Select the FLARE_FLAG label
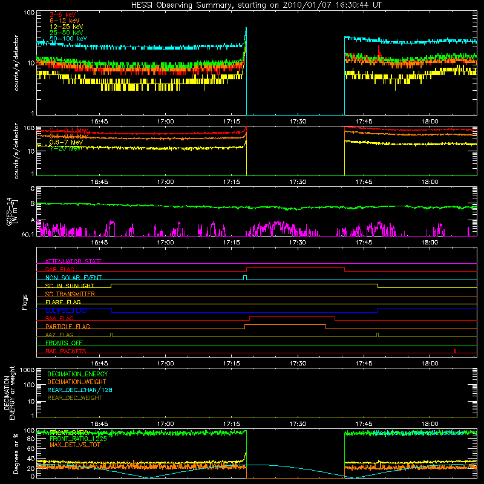 click(x=63, y=302)
